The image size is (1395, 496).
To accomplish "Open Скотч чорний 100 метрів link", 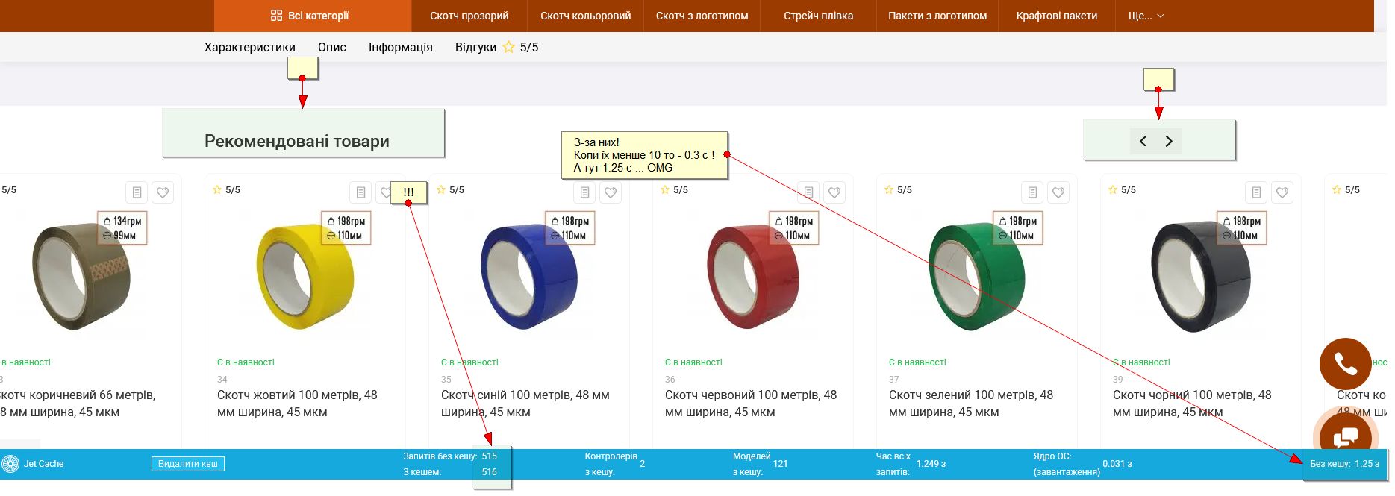I will click(x=1192, y=404).
